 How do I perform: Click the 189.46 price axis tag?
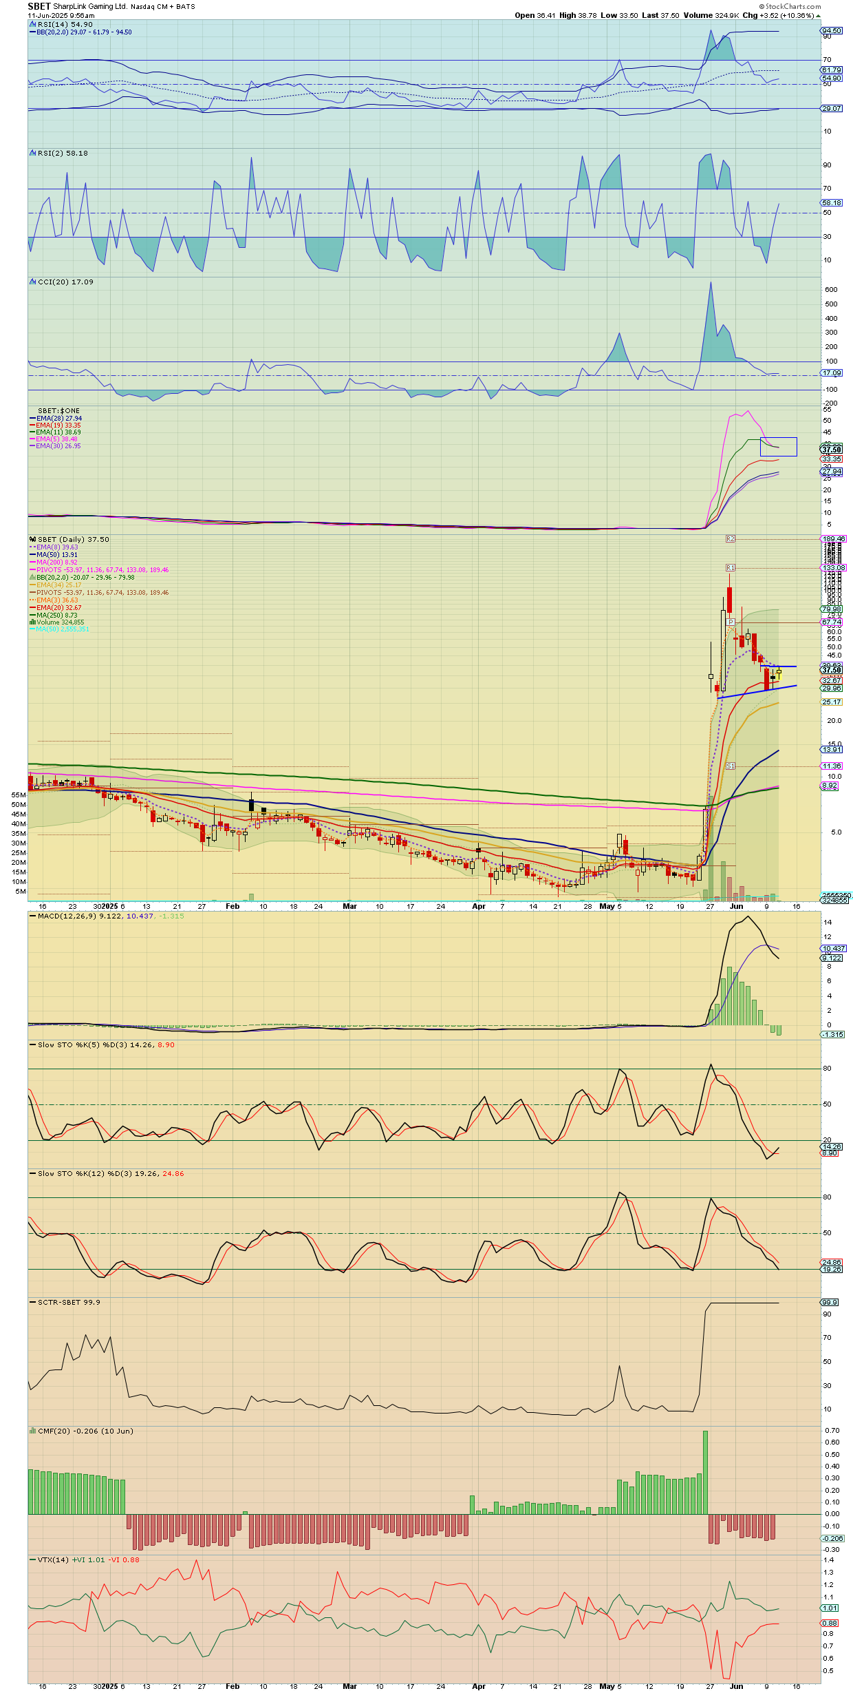coord(834,539)
